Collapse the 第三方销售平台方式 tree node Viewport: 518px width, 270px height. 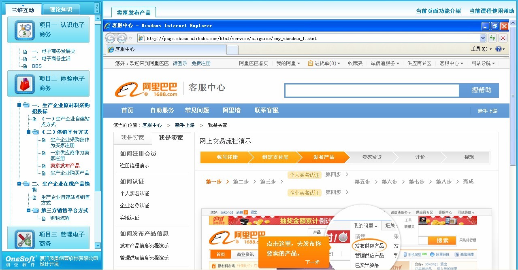[x=28, y=211]
